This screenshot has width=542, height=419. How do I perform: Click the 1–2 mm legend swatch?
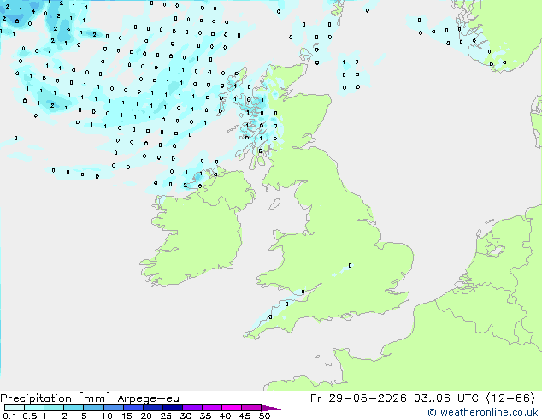coord(54,408)
